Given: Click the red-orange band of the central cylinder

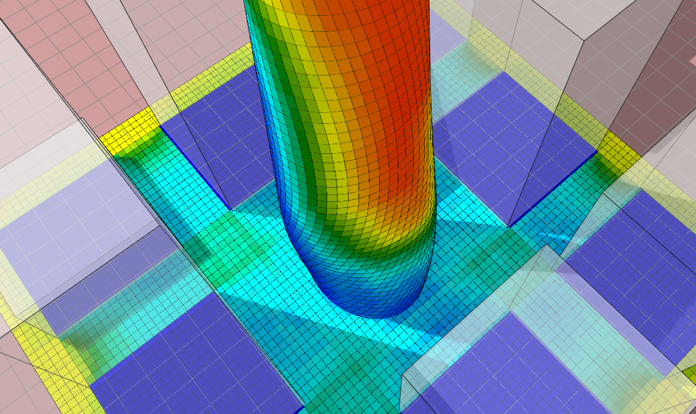Looking at the screenshot, I should 381,92.
